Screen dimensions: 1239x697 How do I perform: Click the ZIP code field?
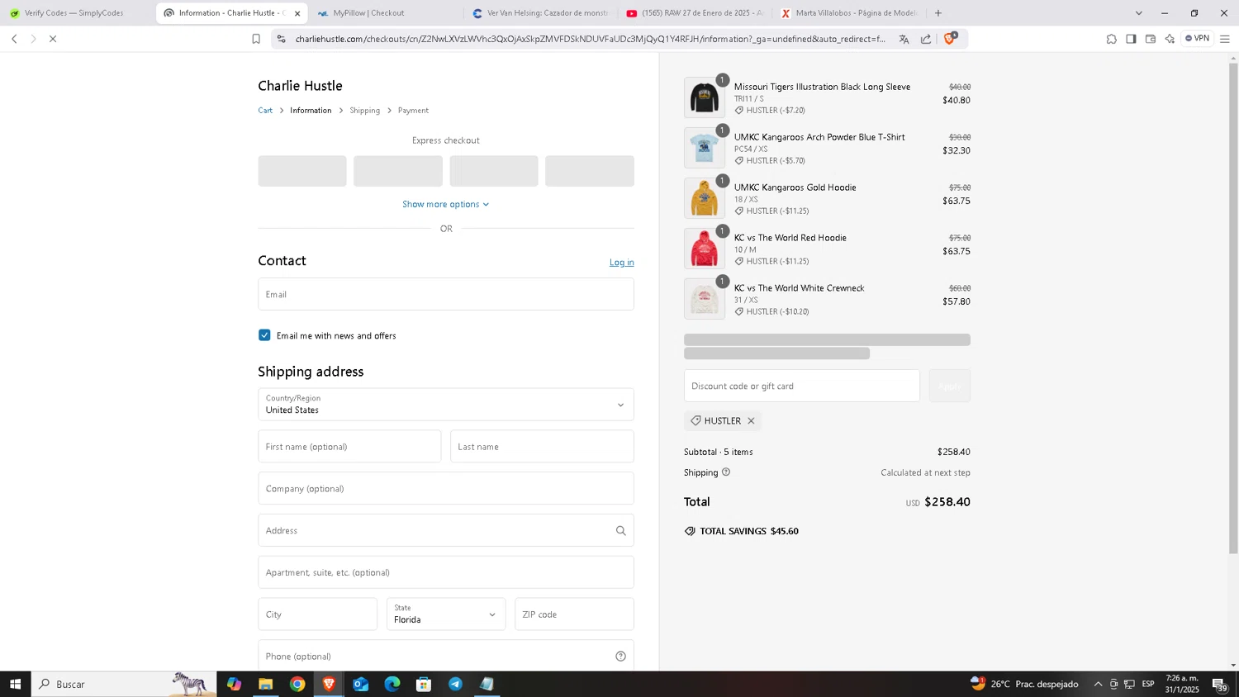[x=574, y=614]
